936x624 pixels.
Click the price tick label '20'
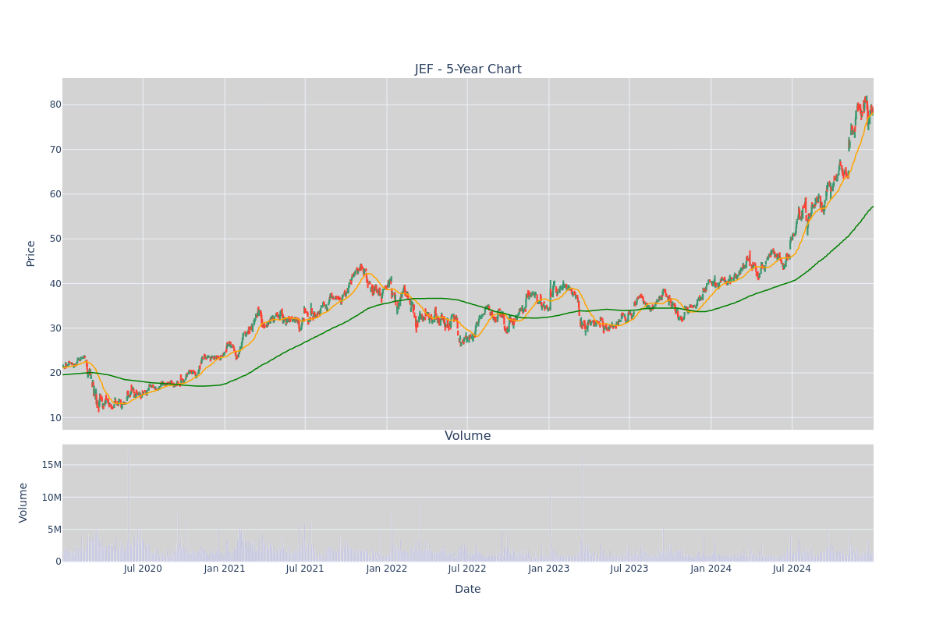coord(55,373)
